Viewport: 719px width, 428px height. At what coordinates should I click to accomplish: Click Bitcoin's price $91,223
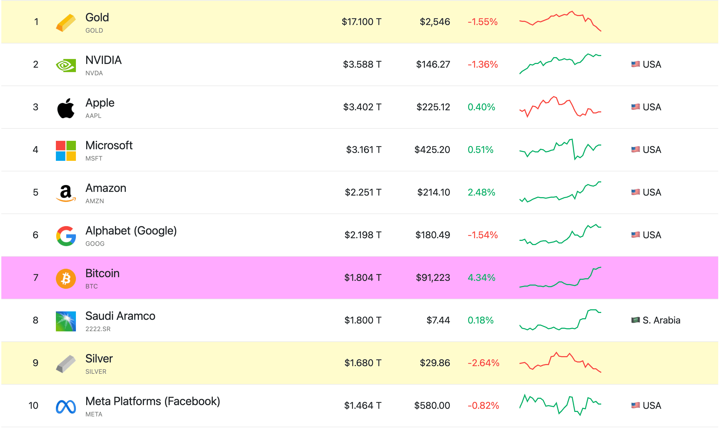[433, 278]
